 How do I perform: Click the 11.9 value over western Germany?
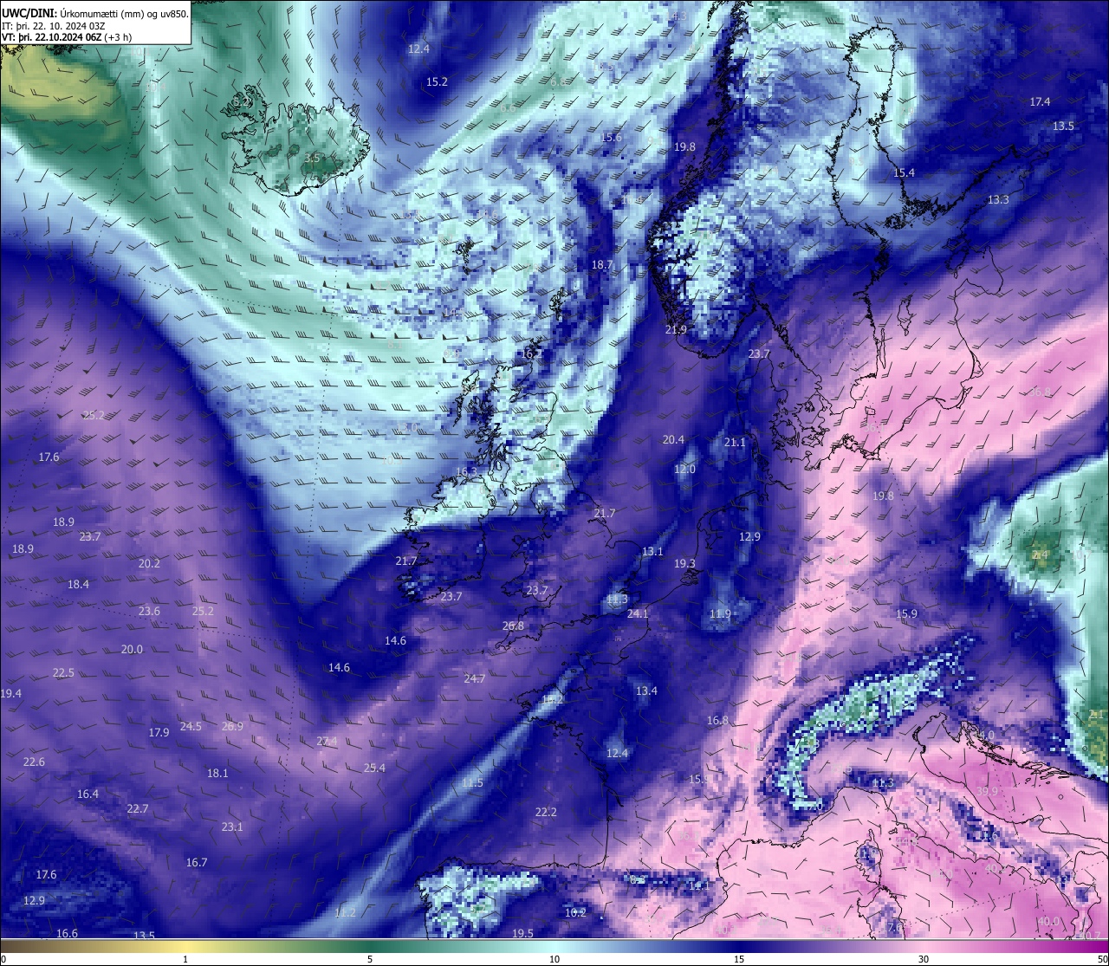[x=720, y=614]
